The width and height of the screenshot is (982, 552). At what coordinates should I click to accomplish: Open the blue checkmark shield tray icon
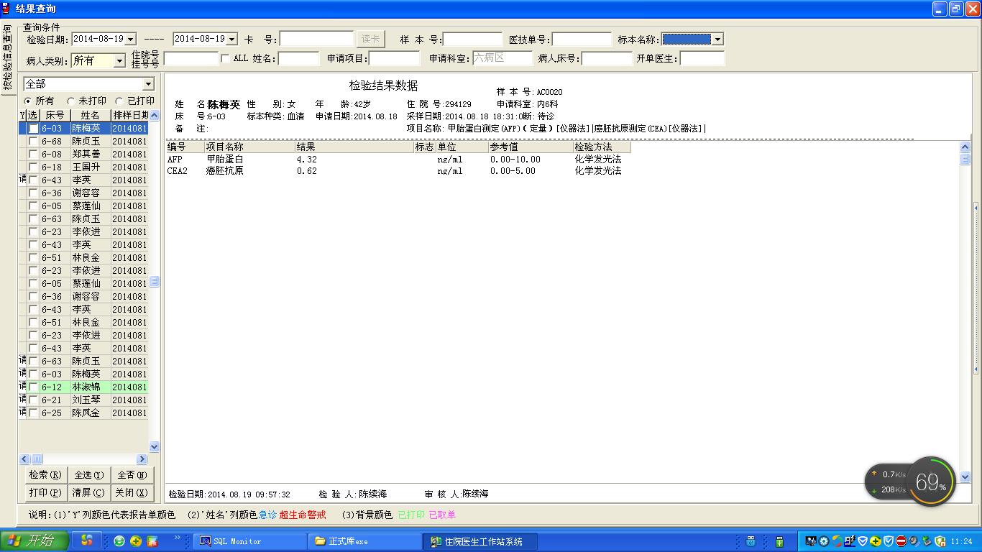(x=889, y=541)
